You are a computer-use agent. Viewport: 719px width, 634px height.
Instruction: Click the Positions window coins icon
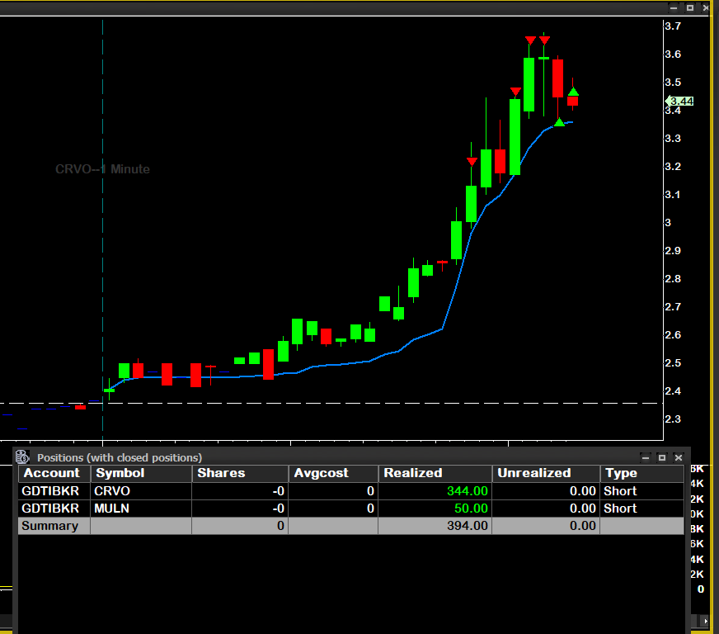tap(22, 457)
